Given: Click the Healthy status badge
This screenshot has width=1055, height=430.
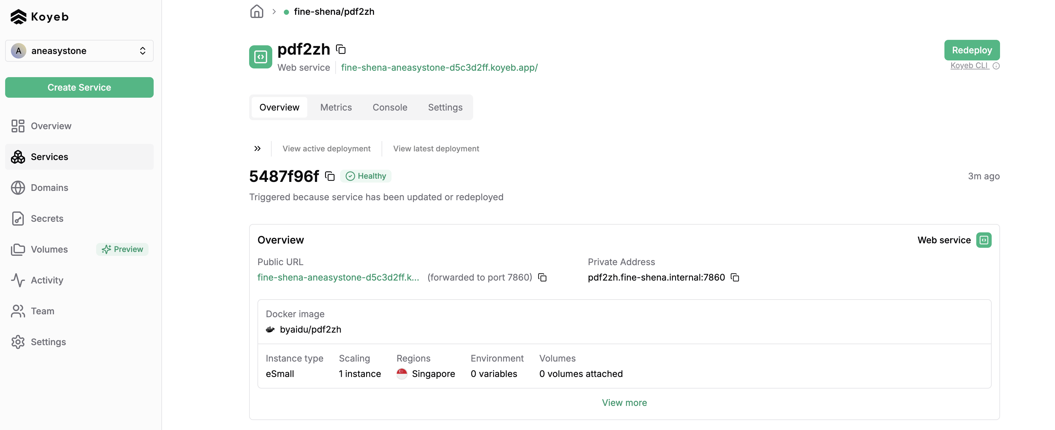Looking at the screenshot, I should click(x=366, y=176).
